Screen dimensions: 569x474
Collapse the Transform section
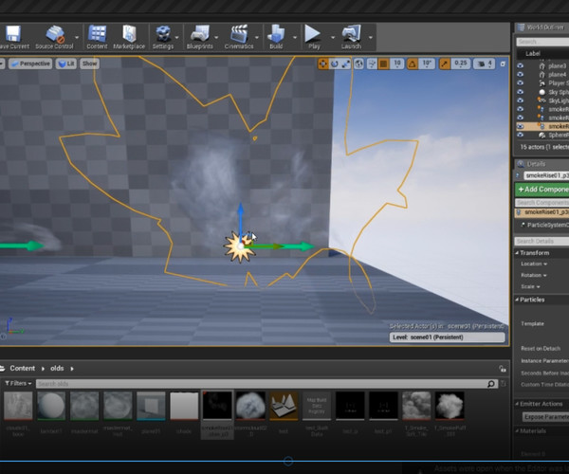tap(517, 253)
